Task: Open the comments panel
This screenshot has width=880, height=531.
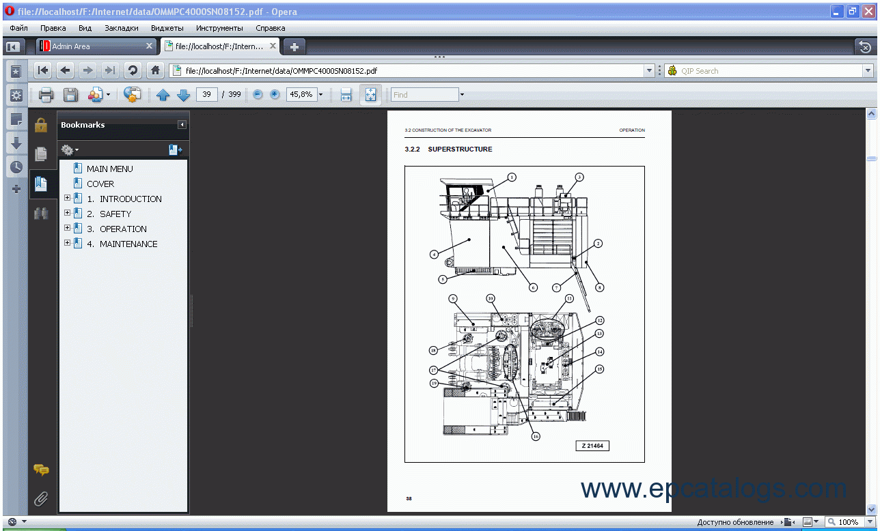Action: tap(41, 470)
